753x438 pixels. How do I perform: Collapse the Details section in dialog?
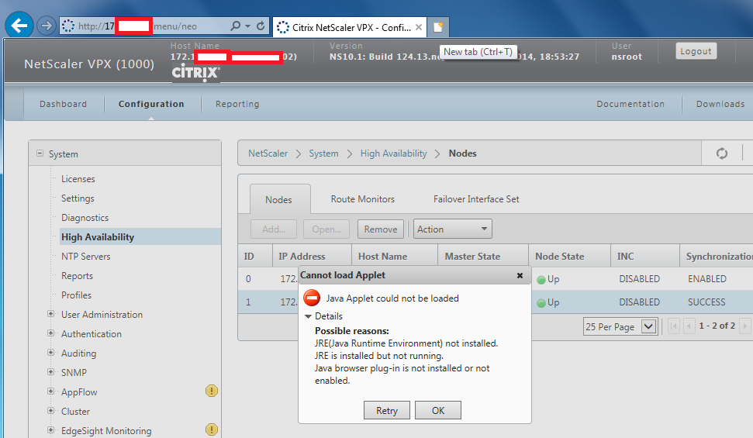[x=309, y=316]
